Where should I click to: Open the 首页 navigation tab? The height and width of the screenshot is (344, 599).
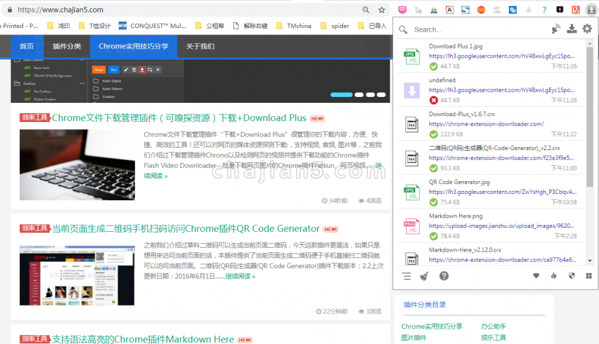pos(27,46)
